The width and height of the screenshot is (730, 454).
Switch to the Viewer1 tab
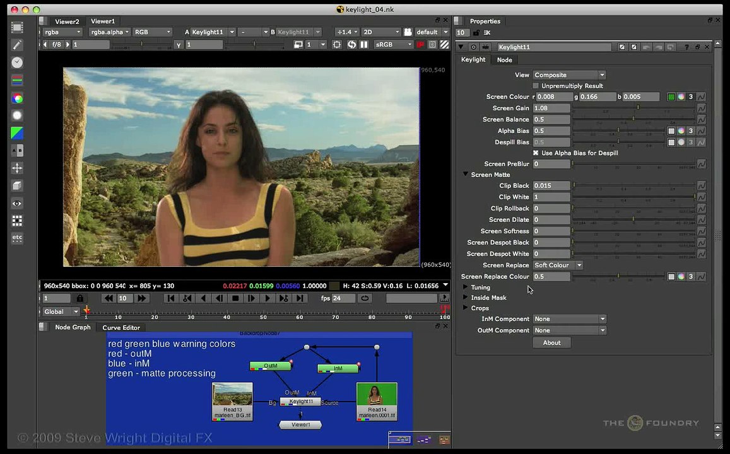103,21
